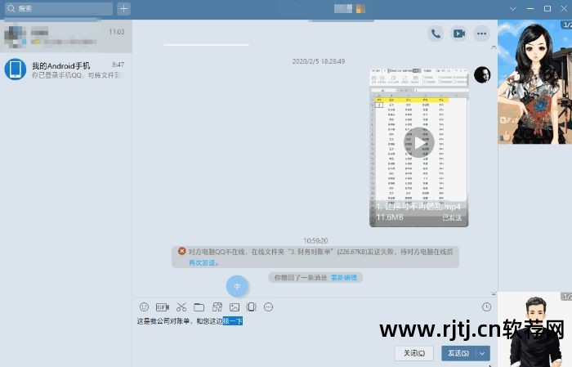572x367 pixels.
Task: Open the send button dropdown arrow
Action: (482, 353)
